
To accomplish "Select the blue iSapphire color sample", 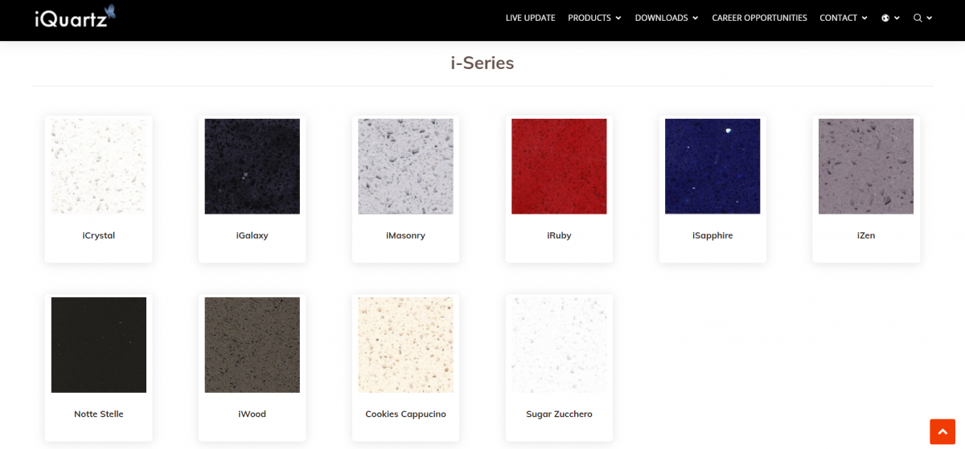I will click(712, 166).
